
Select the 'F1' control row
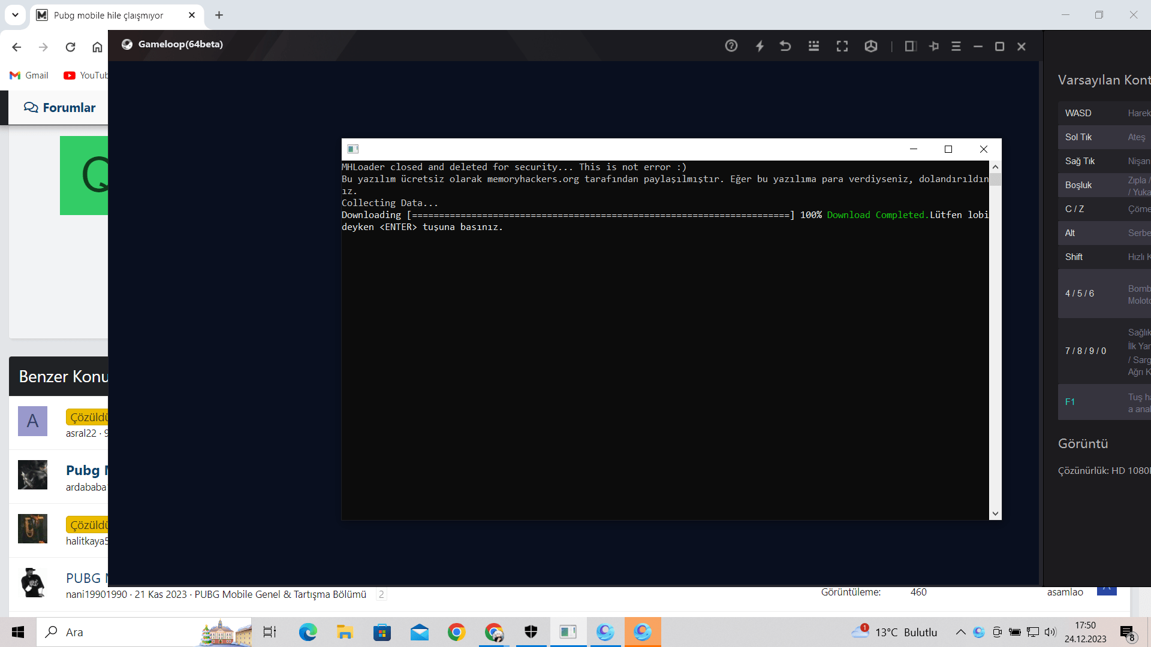[1104, 402]
